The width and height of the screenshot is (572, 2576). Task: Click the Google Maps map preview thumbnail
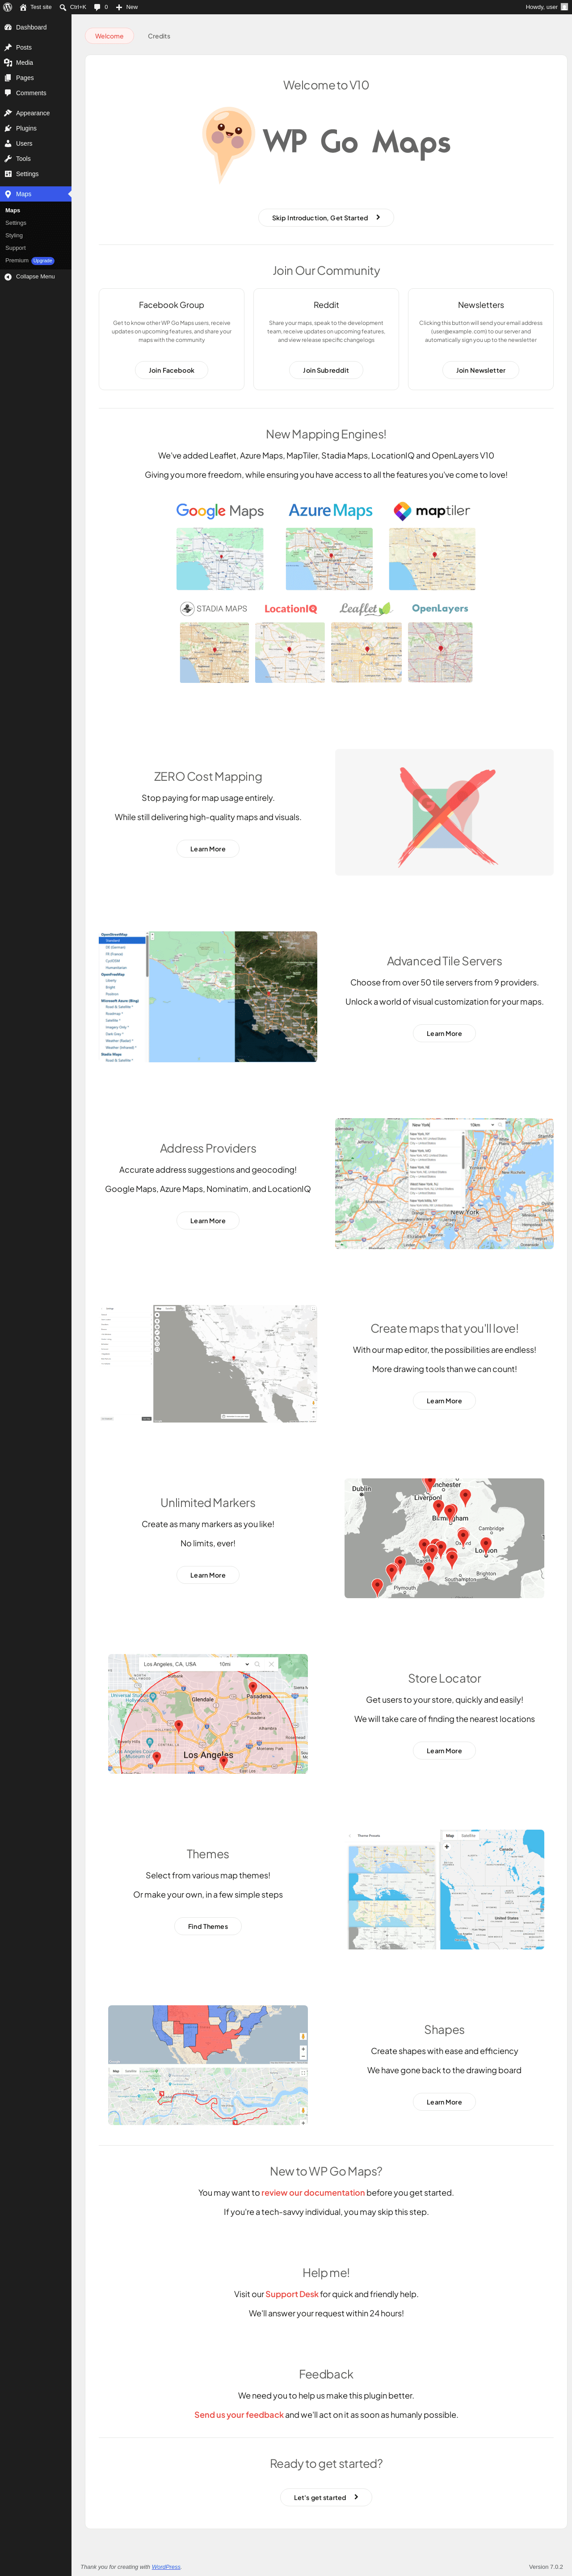[x=220, y=559]
